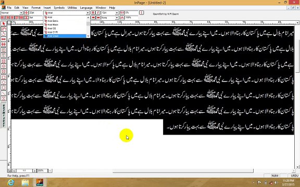
Task: Open the Utilities menu
Action: [x=72, y=8]
